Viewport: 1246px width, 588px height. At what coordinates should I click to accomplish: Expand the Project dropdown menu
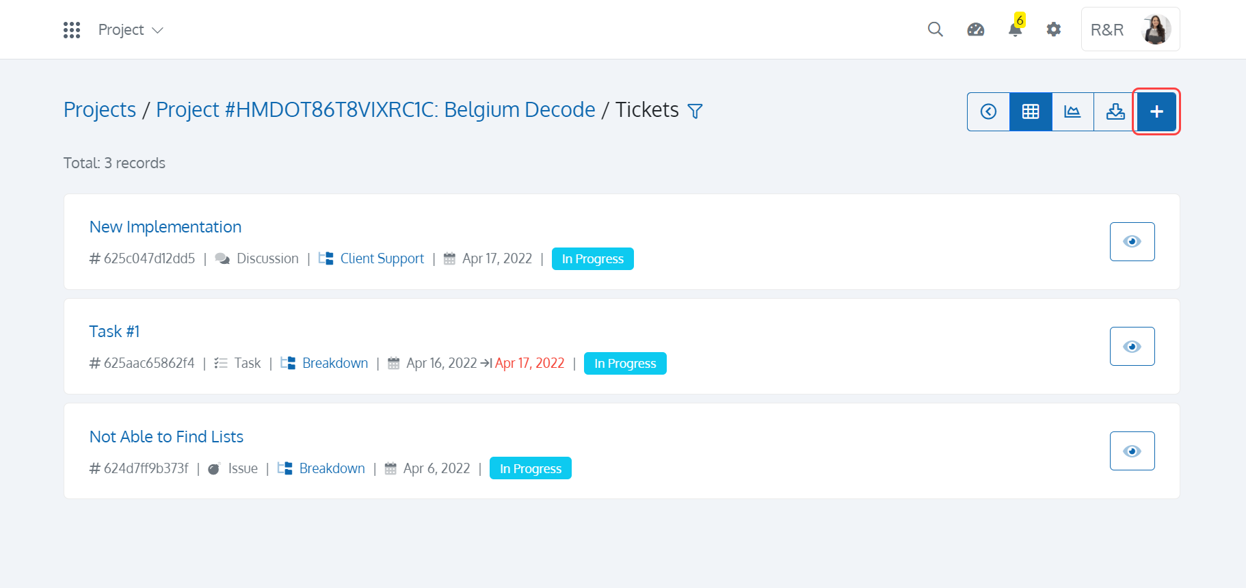(x=131, y=30)
